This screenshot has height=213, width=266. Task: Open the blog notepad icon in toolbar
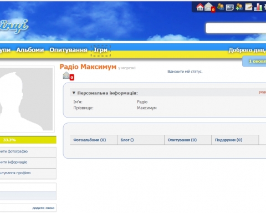[249, 7]
